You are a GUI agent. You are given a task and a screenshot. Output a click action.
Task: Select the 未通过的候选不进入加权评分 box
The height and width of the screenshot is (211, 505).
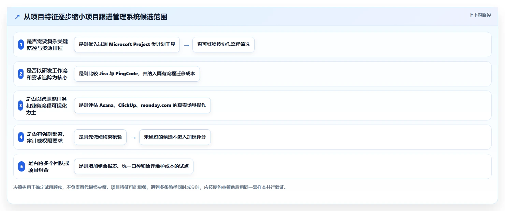pyautogui.click(x=175, y=137)
